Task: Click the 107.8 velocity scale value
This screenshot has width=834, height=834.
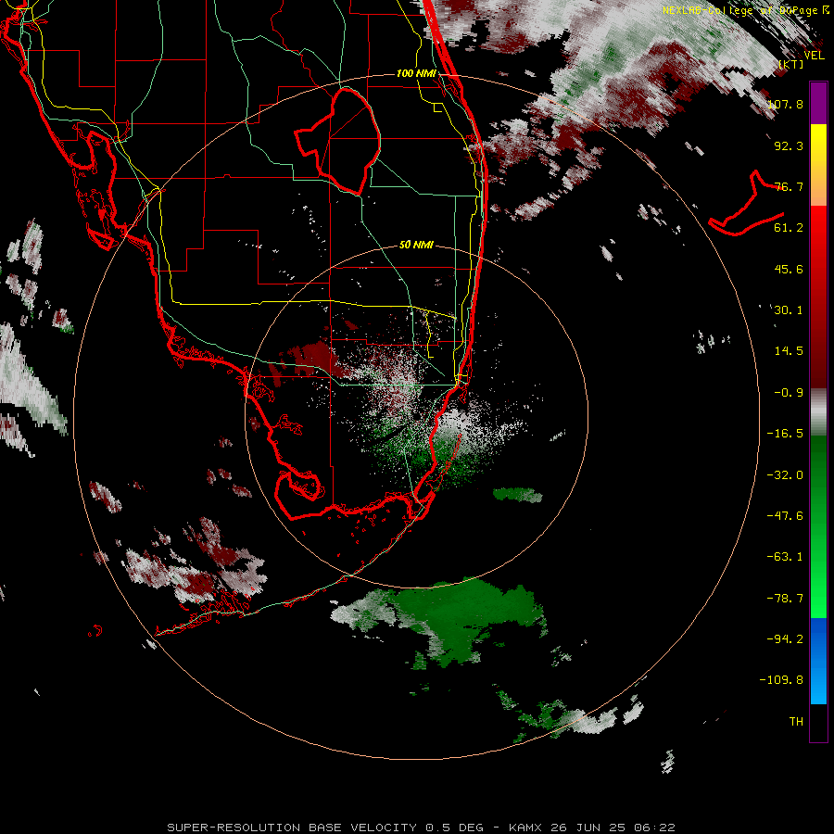Action: coord(785,104)
